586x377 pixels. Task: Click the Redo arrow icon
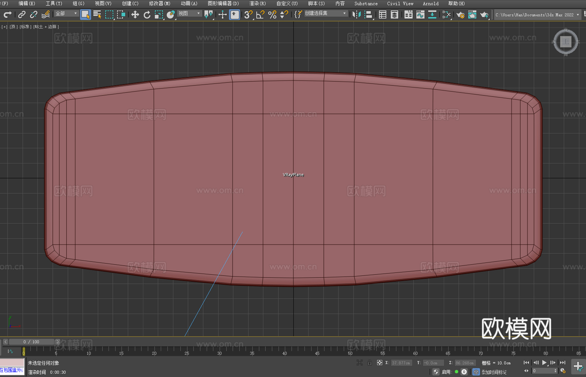[7, 14]
